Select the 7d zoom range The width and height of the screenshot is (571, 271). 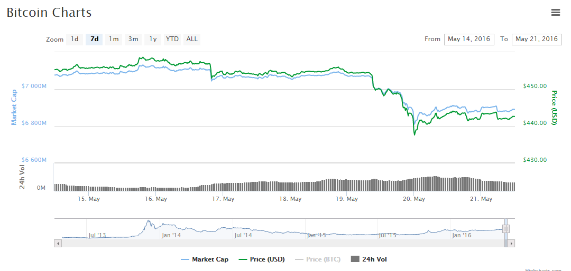tap(94, 39)
